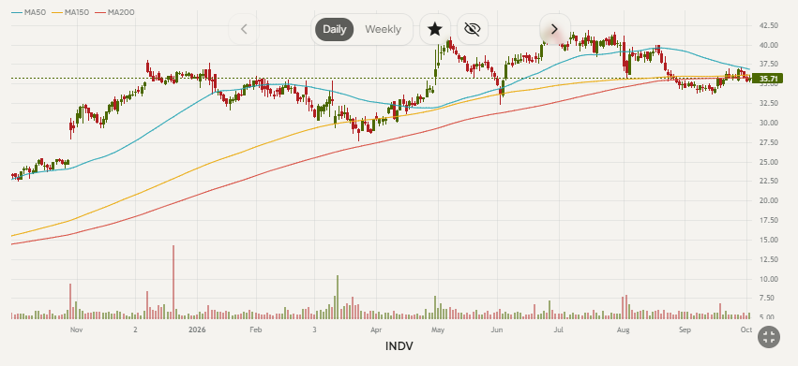Click the 42.50 price axis label
The height and width of the screenshot is (366, 798).
click(x=768, y=25)
